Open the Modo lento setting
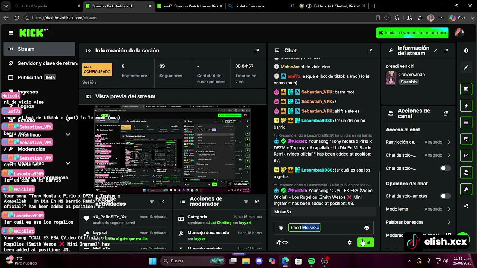Viewport: 477px width, 268px height. pos(418,209)
